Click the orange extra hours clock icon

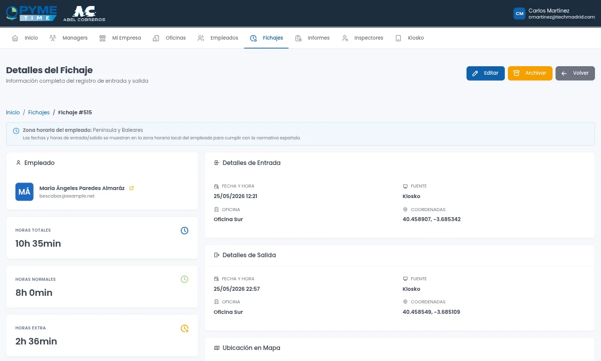click(x=184, y=328)
